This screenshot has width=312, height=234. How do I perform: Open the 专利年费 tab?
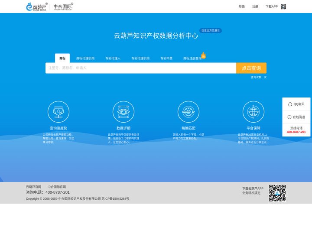tap(166, 58)
